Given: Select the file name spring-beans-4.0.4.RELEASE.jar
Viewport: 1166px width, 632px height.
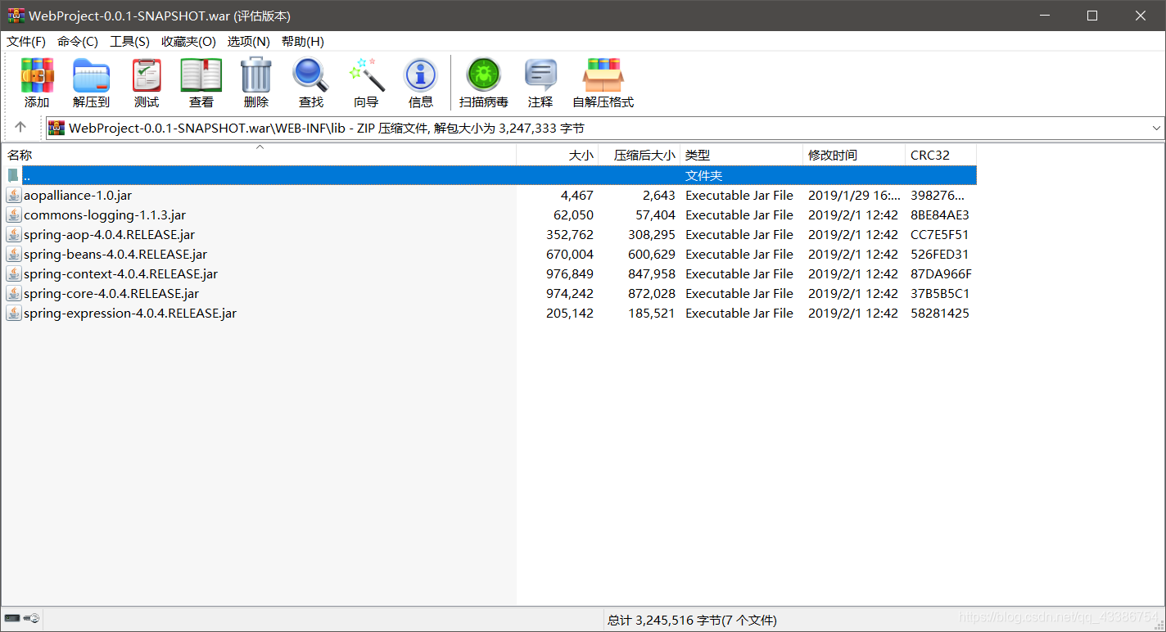Looking at the screenshot, I should click(115, 255).
